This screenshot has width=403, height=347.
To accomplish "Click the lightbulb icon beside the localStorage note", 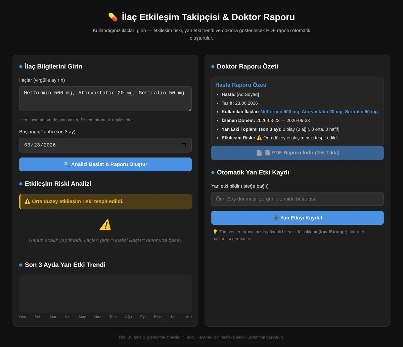I will pos(215,232).
